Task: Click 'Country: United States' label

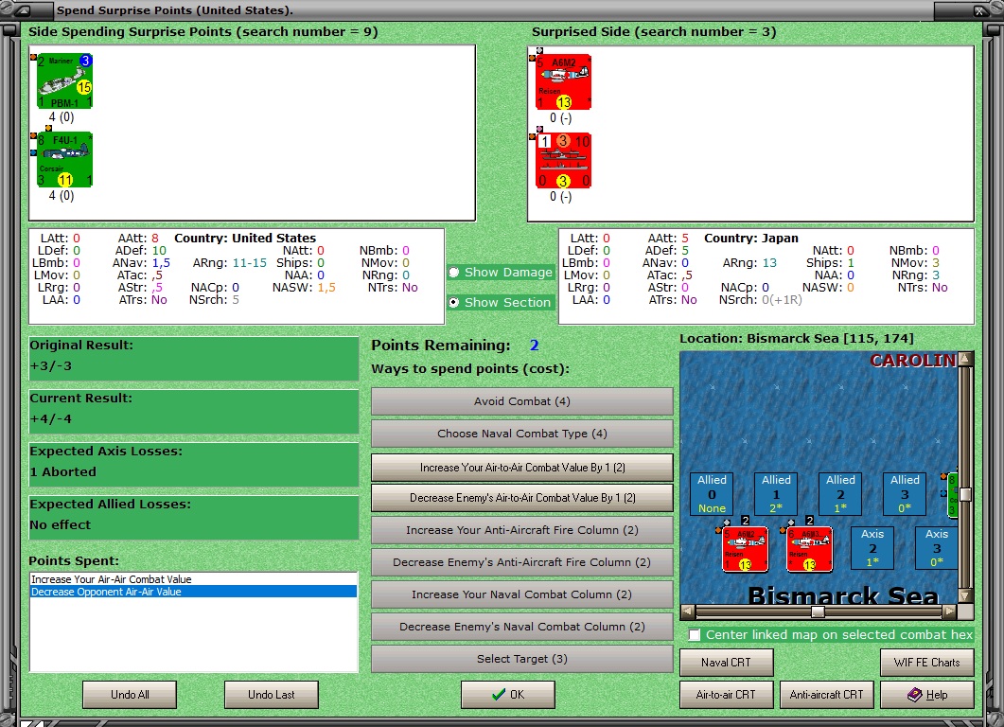Action: pos(245,239)
